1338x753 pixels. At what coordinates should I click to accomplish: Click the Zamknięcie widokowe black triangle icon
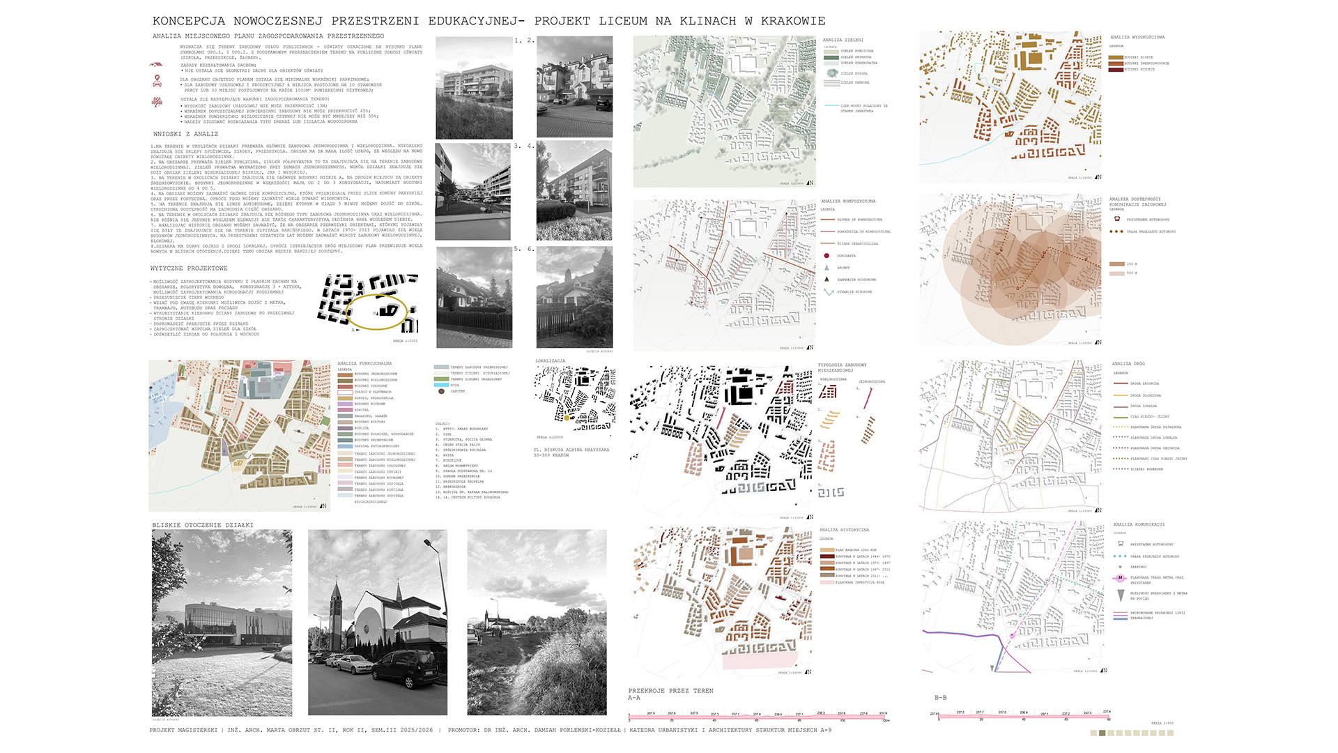point(827,280)
